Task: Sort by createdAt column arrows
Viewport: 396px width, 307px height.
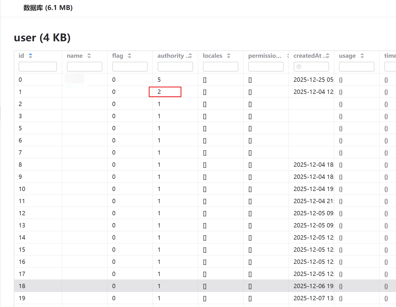Action: [x=328, y=56]
